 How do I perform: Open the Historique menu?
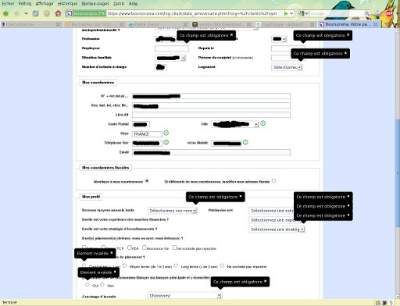coord(67,3)
